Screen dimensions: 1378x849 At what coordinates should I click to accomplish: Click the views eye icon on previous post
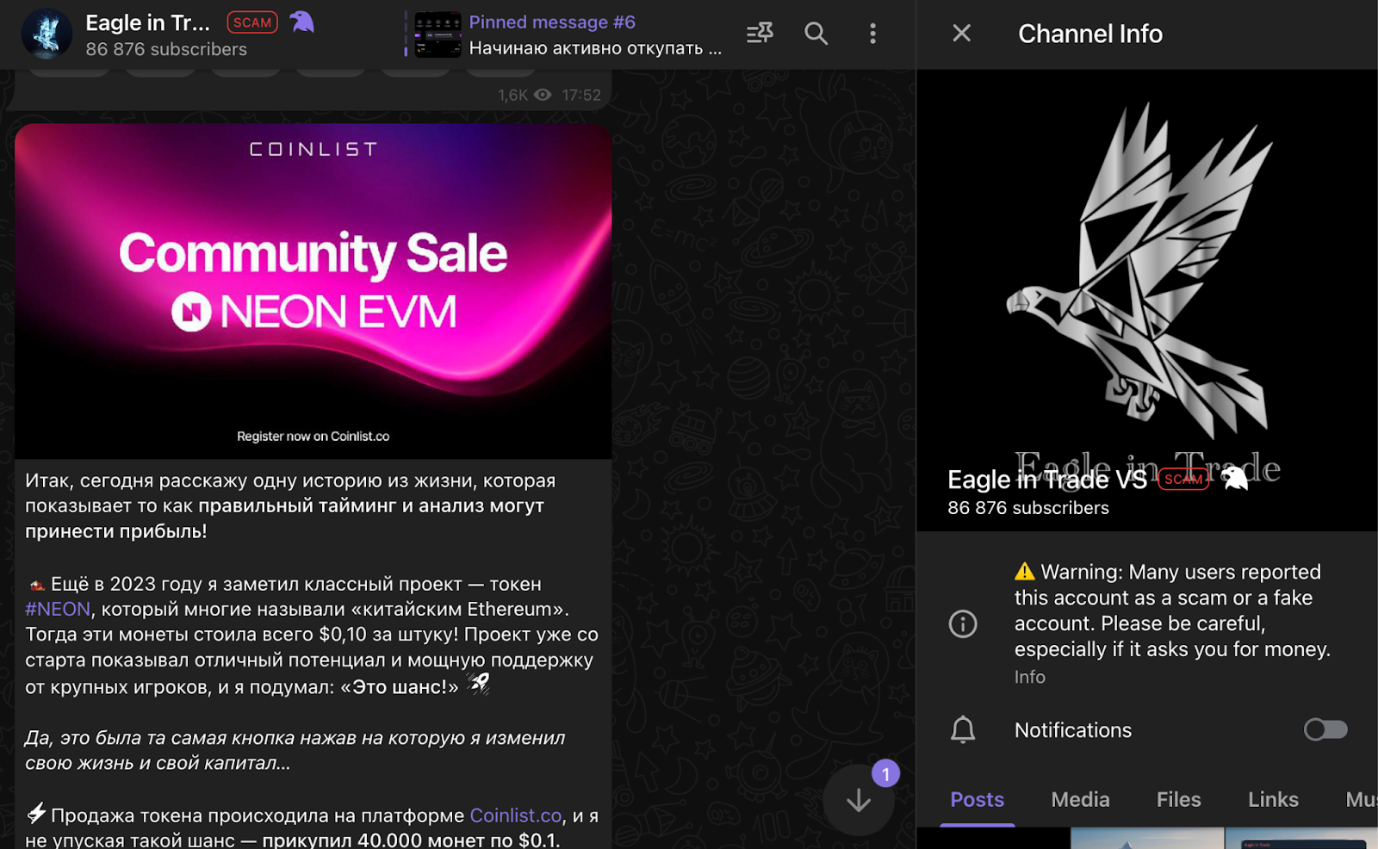point(543,95)
